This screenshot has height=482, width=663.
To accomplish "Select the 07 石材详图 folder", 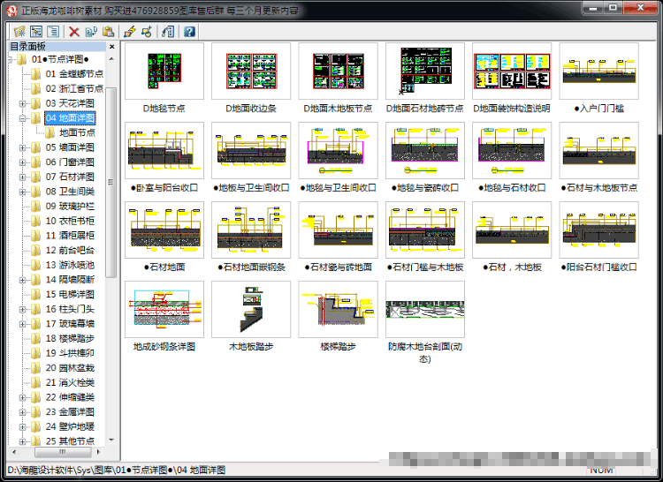I will click(x=70, y=177).
